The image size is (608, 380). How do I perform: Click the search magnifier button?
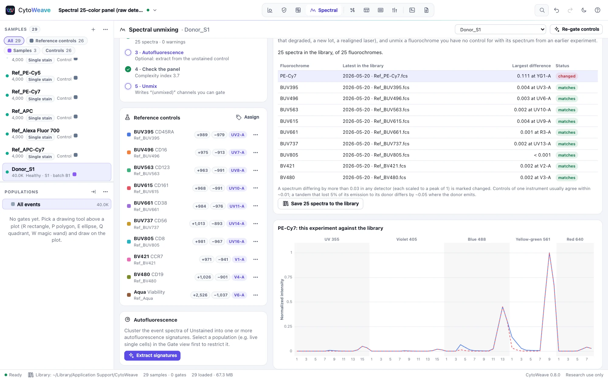[542, 10]
